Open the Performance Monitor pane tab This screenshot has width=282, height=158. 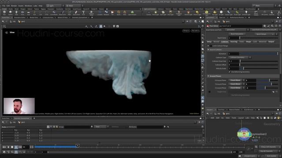237,18
